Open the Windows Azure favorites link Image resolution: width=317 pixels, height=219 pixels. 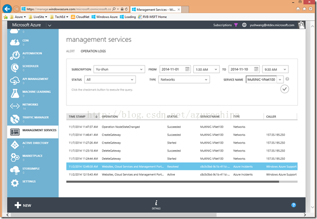click(x=104, y=17)
